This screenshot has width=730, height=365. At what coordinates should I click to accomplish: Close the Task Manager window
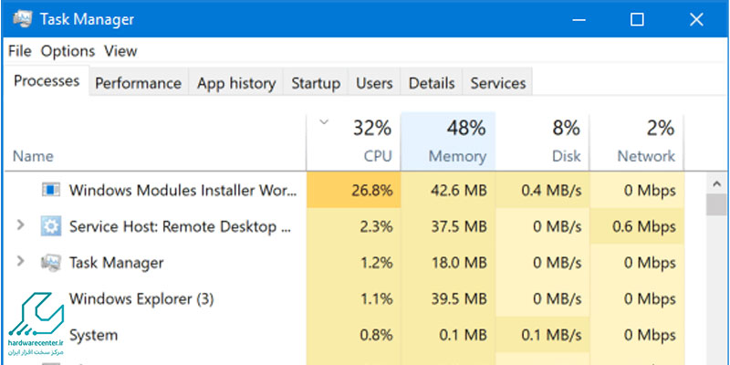pyautogui.click(x=696, y=19)
